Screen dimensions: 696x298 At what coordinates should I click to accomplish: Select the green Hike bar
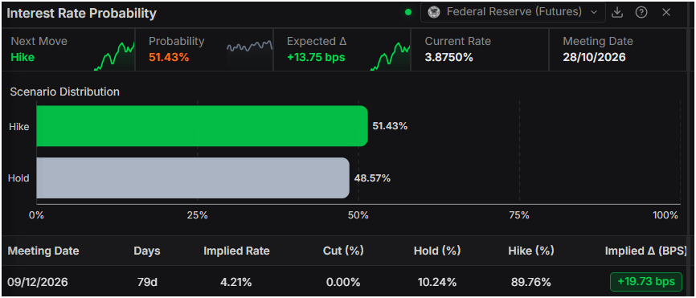click(202, 126)
